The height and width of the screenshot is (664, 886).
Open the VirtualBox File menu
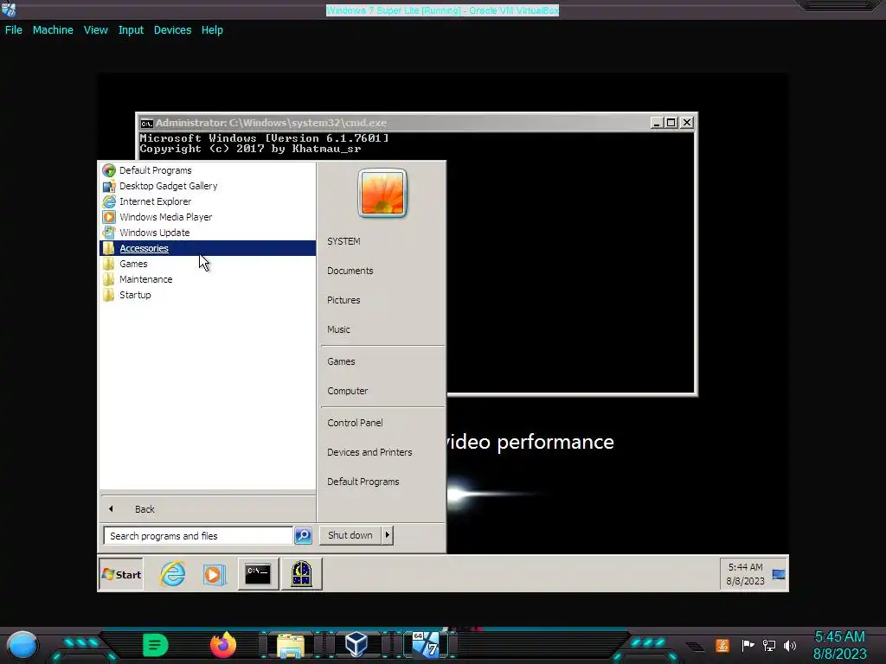click(14, 30)
